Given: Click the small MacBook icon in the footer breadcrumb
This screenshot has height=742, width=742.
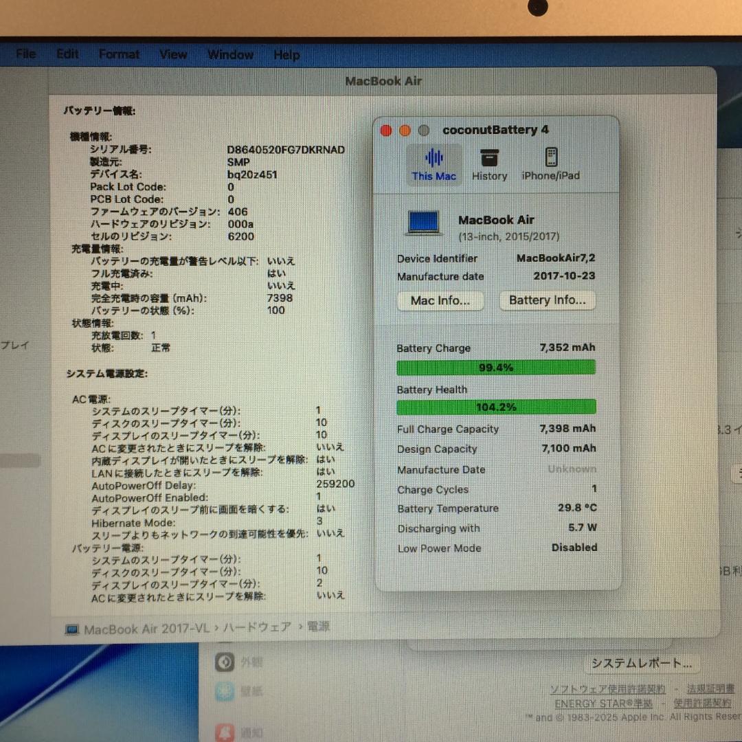Looking at the screenshot, I should pos(71,627).
